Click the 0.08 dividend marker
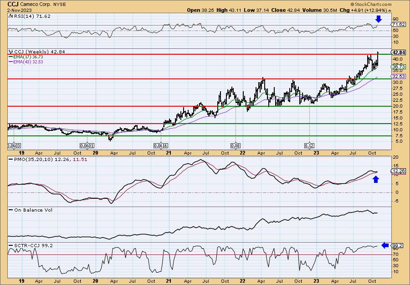 point(235,146)
